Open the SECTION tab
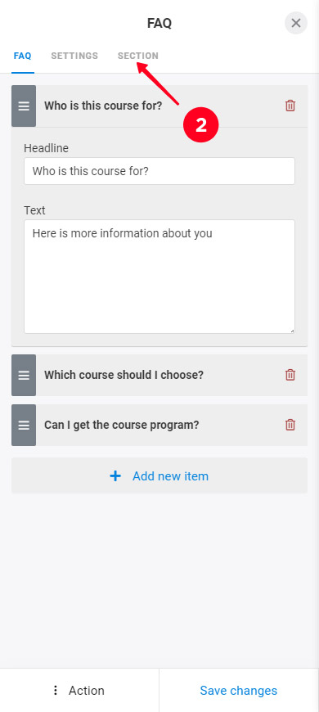The image size is (319, 712). point(138,56)
